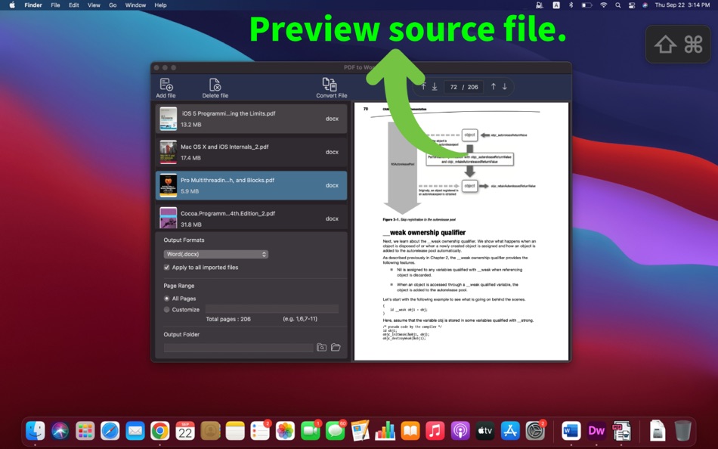Open Mail from the Dock
Screen dimensions: 718x449
(135, 431)
